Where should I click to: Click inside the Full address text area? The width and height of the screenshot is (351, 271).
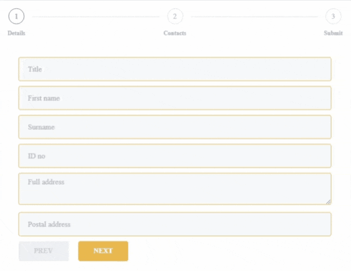(175, 189)
